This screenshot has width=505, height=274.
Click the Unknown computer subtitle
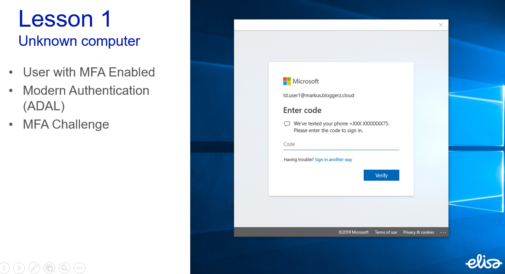point(79,41)
